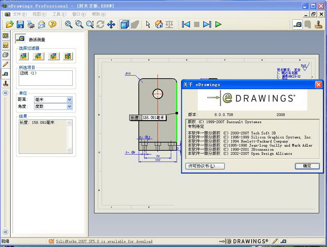The width and height of the screenshot is (327, 247).
Task: Click the pencil markup icon in status bar
Action: (275, 241)
